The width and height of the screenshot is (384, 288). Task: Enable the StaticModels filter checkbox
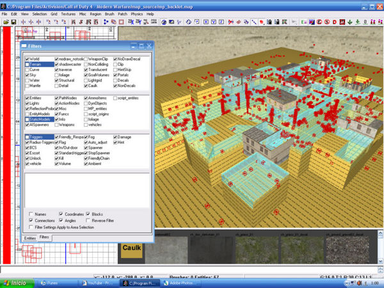27,120
